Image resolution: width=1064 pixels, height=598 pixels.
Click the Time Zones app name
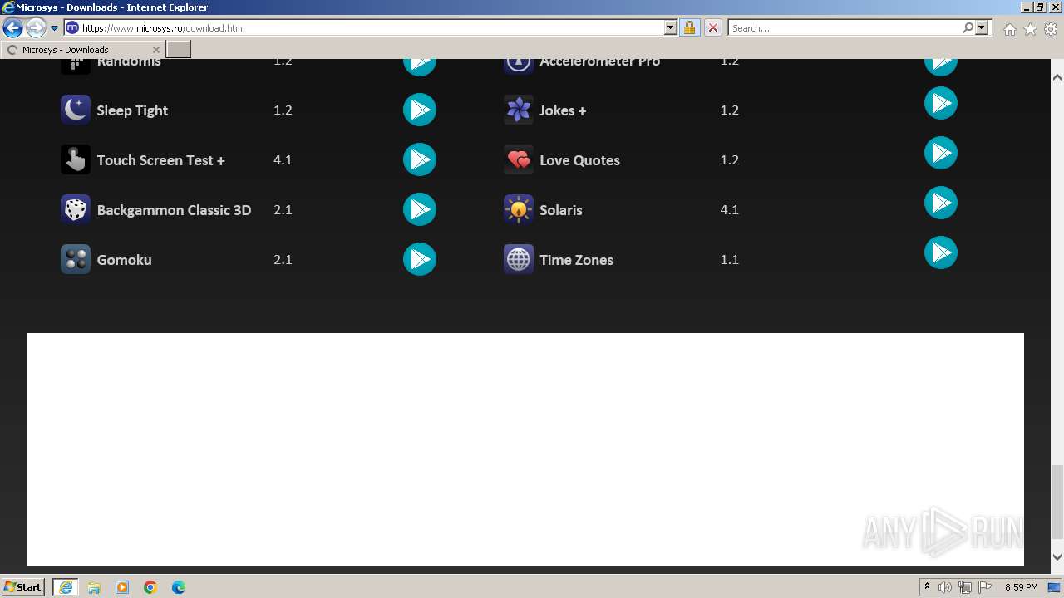coord(576,260)
